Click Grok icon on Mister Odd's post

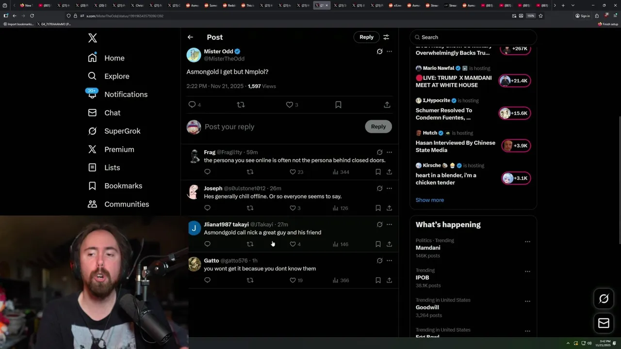click(379, 51)
